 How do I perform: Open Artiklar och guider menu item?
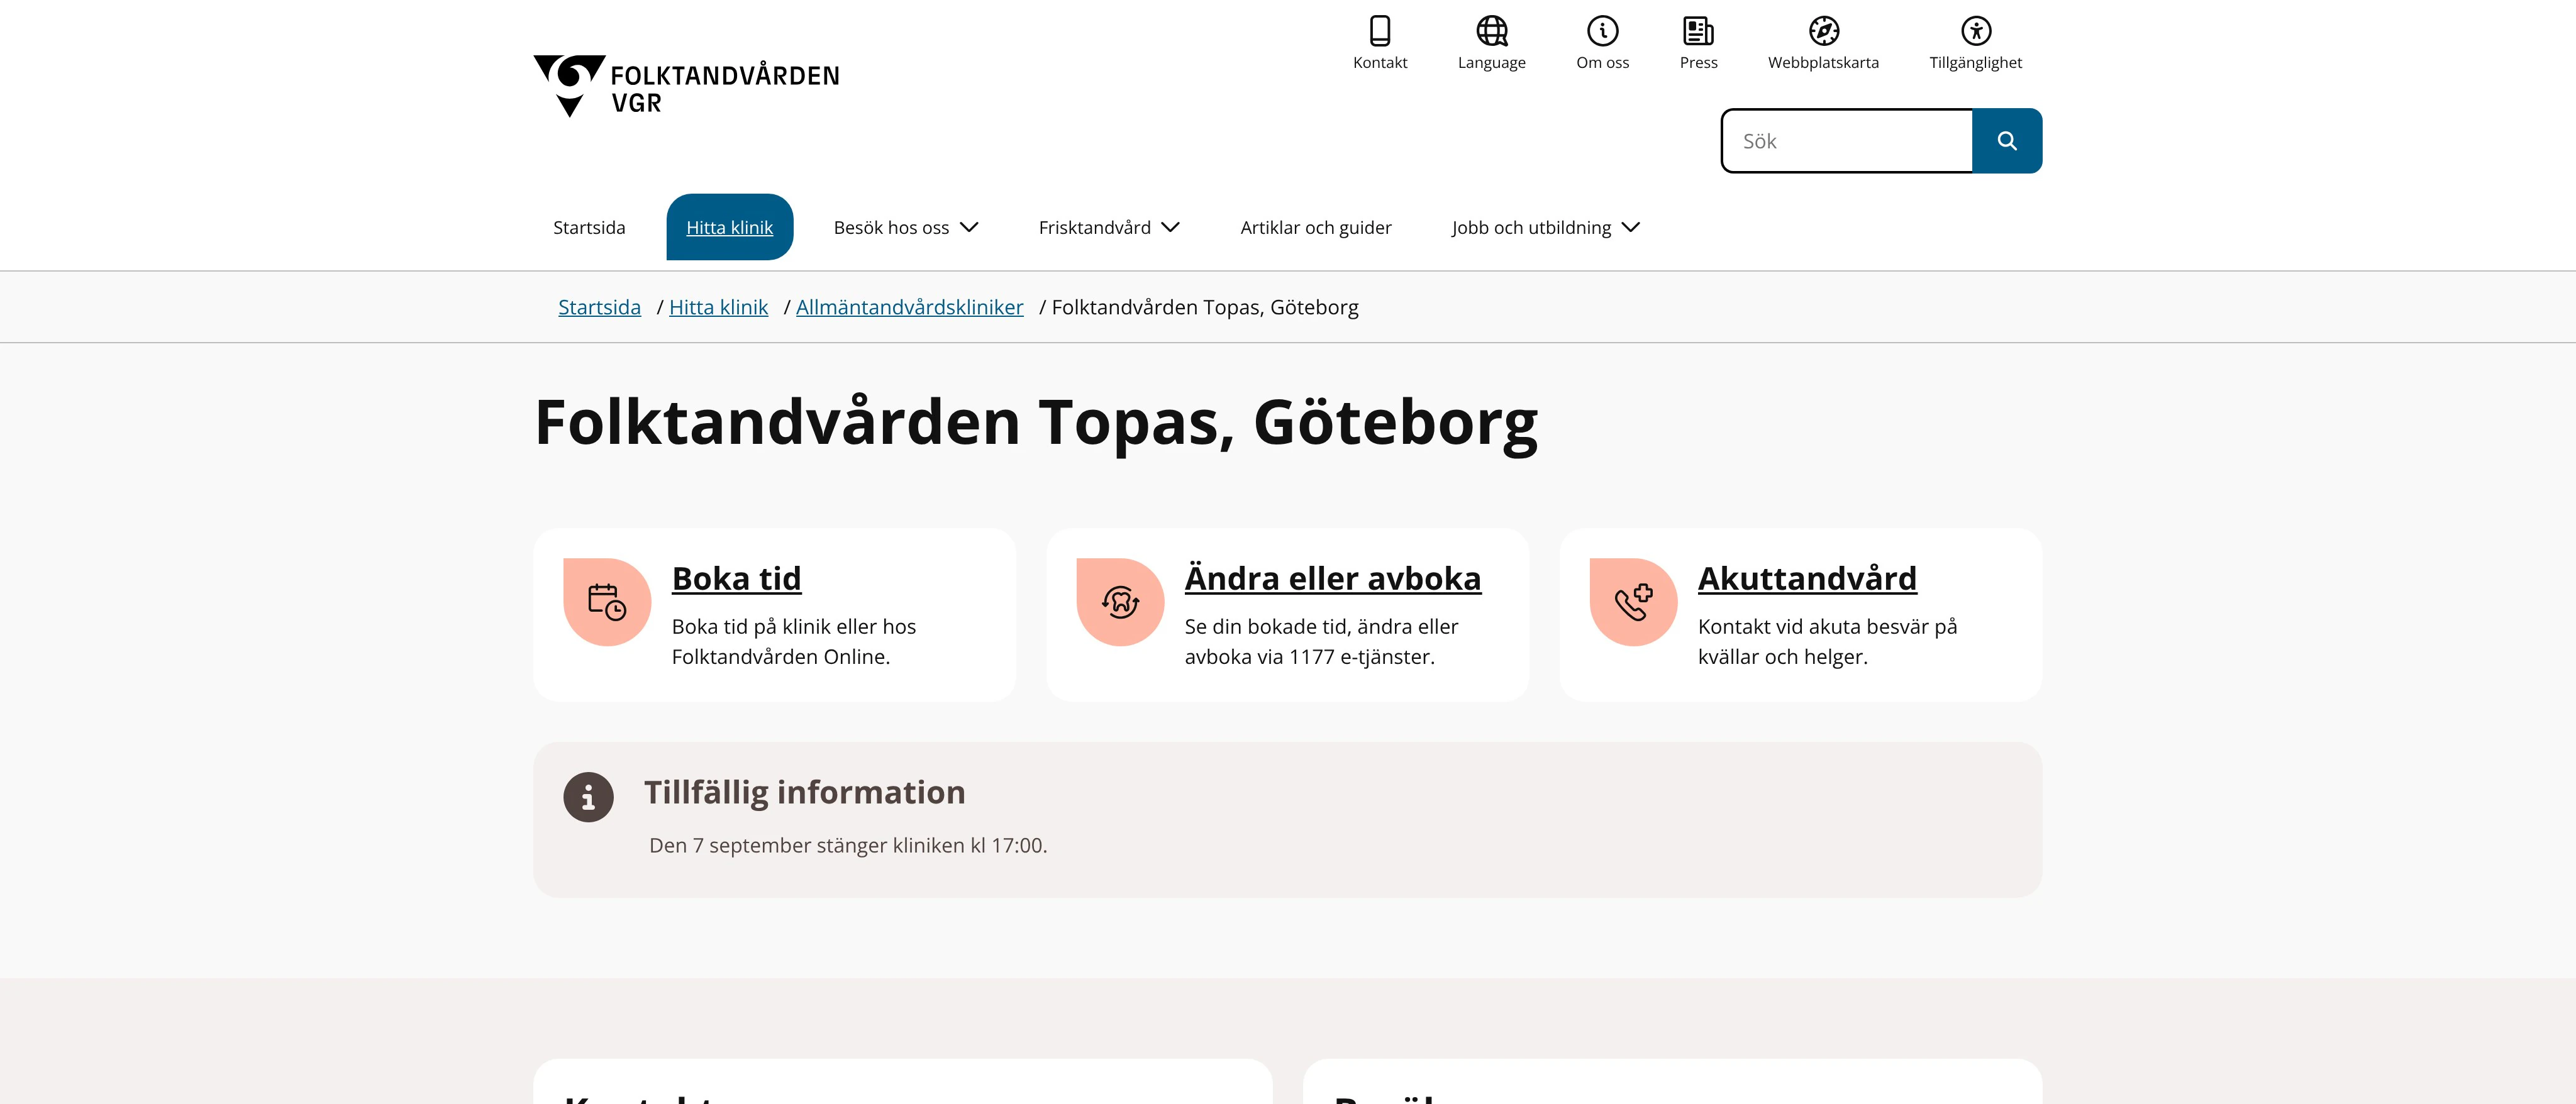[1316, 228]
